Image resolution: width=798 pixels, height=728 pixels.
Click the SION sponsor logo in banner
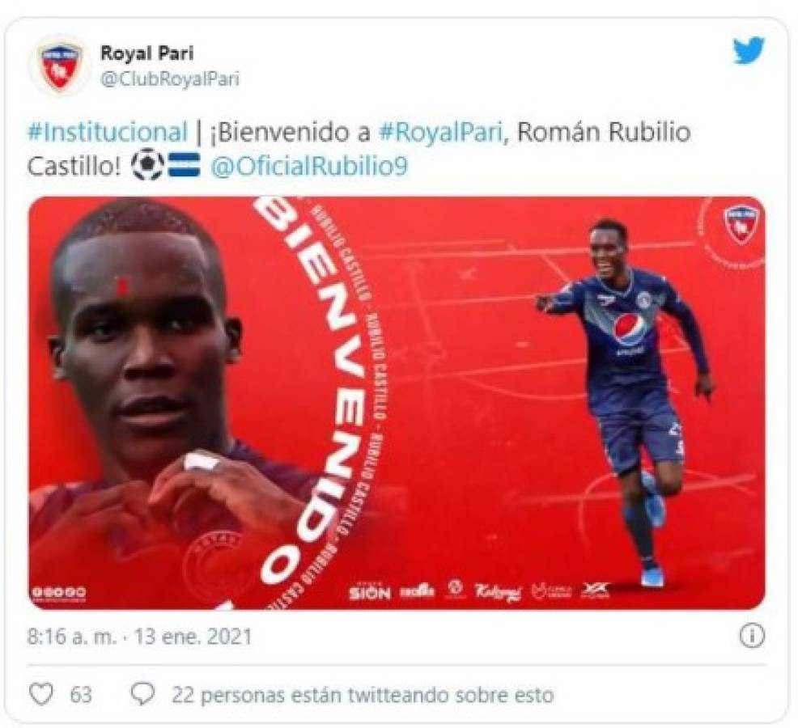(370, 592)
